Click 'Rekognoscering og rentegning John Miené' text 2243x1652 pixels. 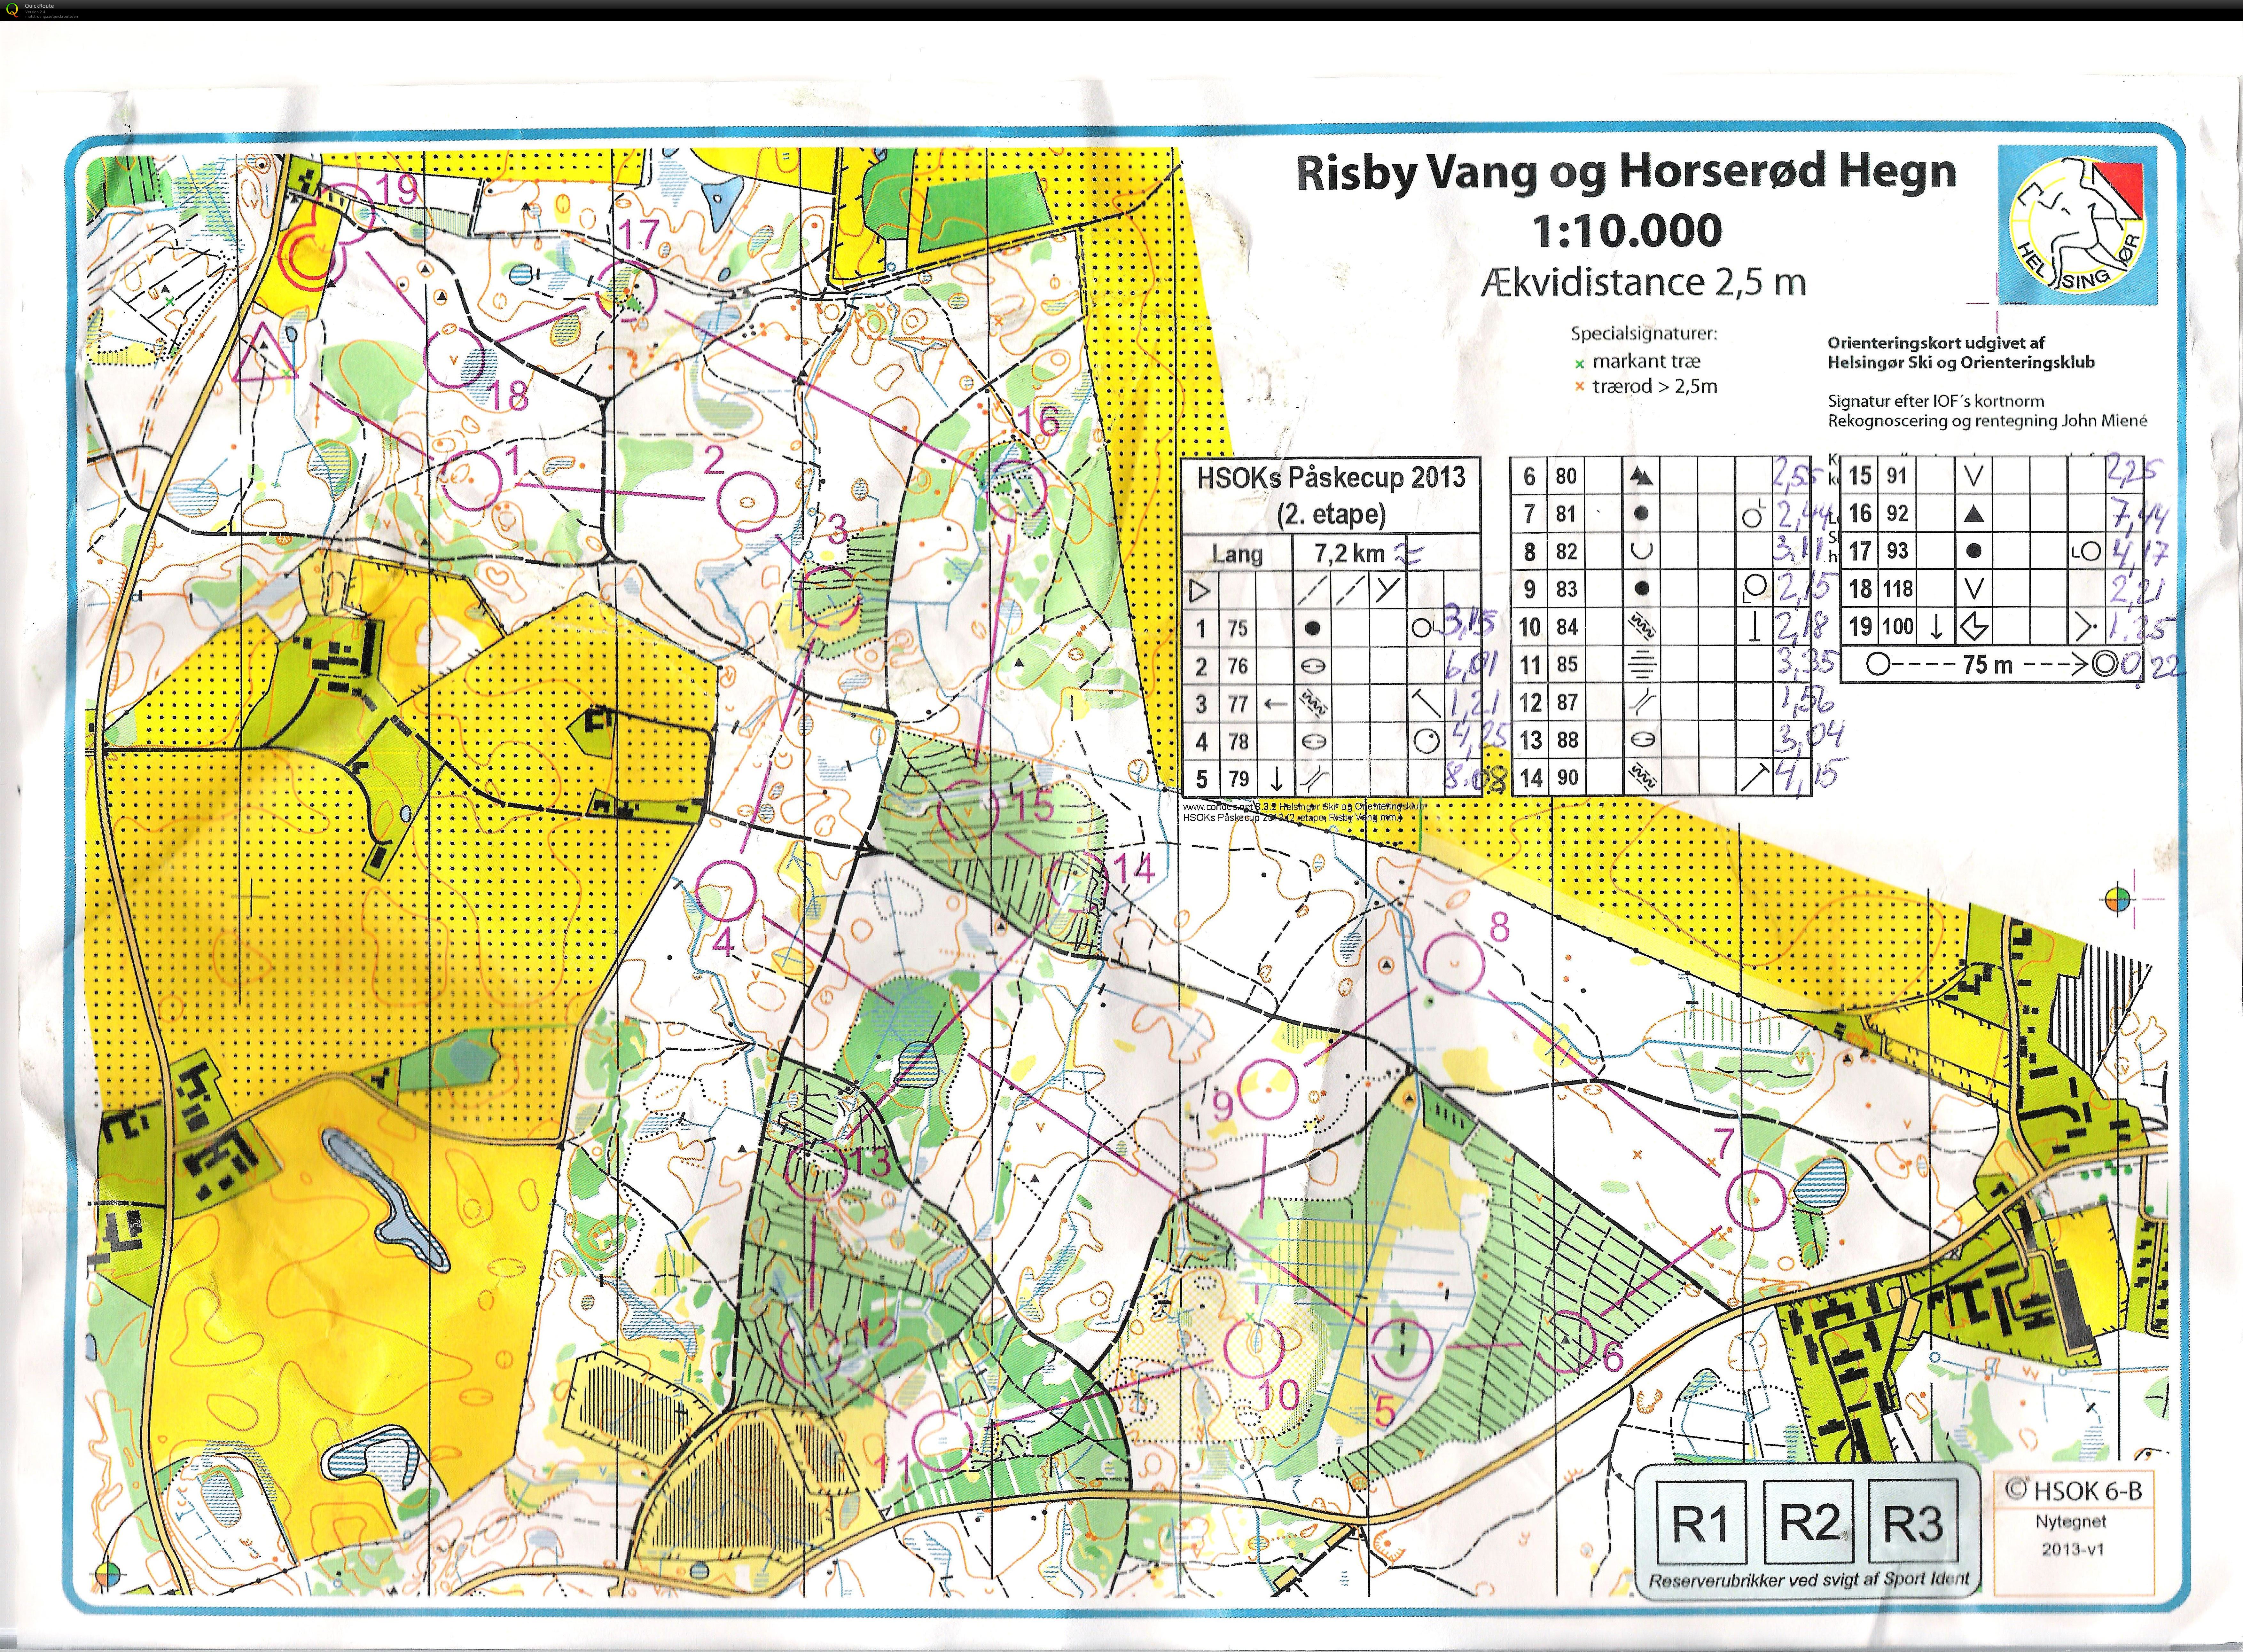coord(1987,421)
